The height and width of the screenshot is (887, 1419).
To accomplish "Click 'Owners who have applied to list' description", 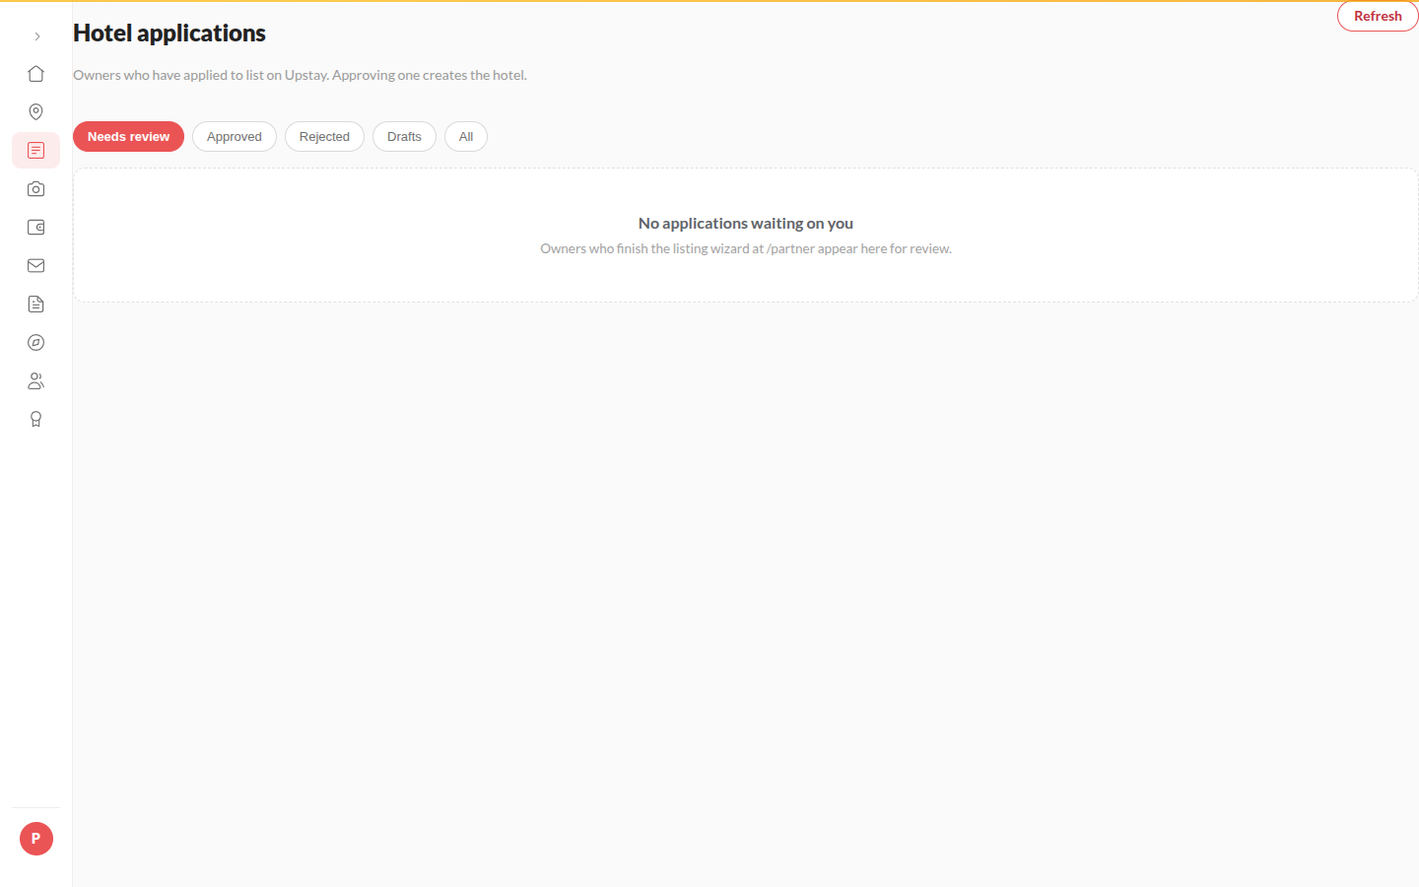I will click(x=300, y=75).
